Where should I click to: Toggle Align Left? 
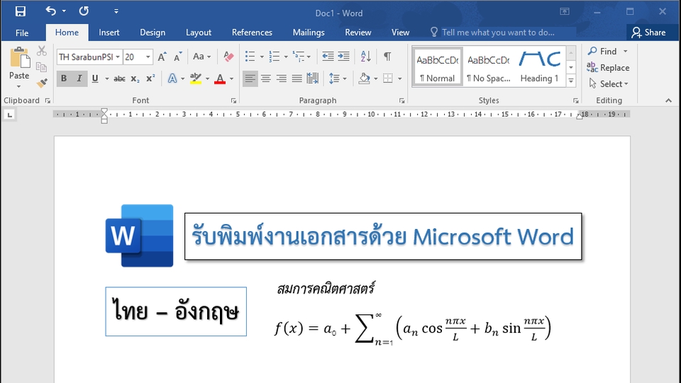click(x=250, y=79)
